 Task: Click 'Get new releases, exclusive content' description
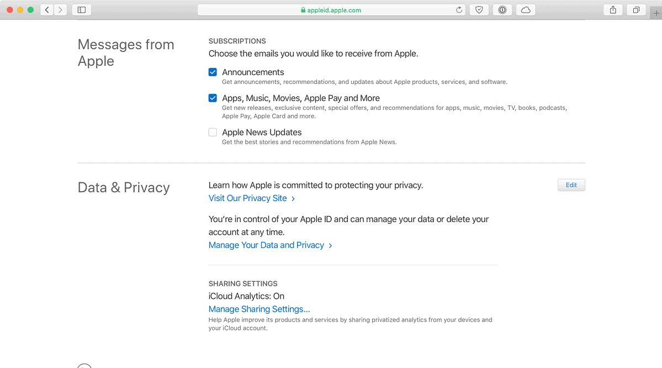pyautogui.click(x=394, y=112)
